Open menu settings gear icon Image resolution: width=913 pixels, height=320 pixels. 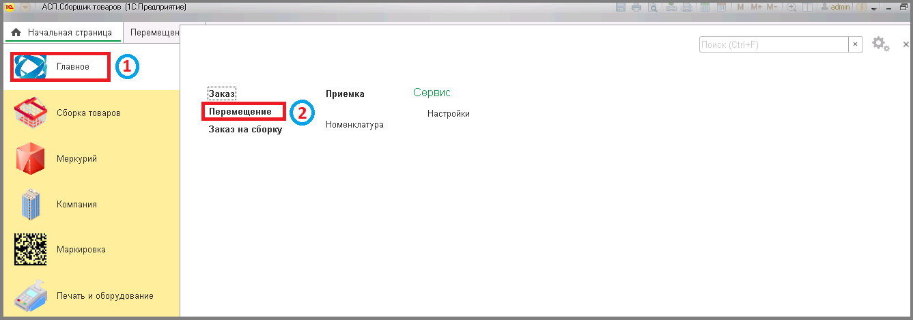[x=880, y=44]
